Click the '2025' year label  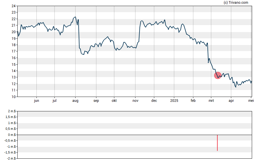pos(174,101)
